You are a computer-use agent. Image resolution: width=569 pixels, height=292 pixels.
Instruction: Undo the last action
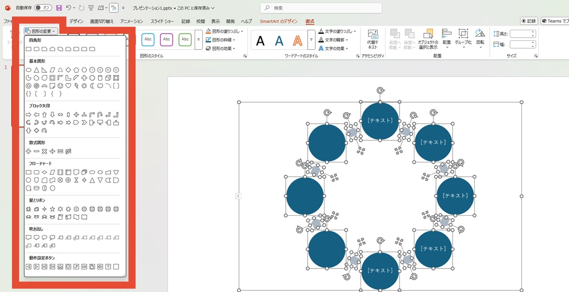click(x=68, y=8)
